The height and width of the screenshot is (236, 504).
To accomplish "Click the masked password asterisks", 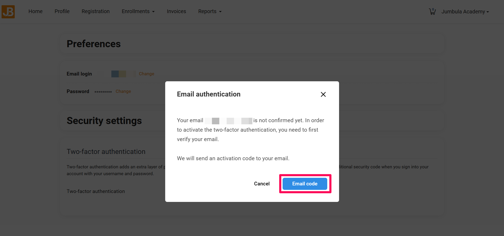I will coord(103,92).
